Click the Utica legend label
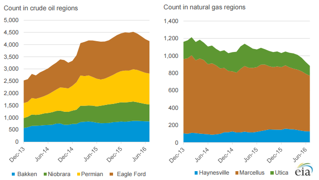 click(282, 173)
